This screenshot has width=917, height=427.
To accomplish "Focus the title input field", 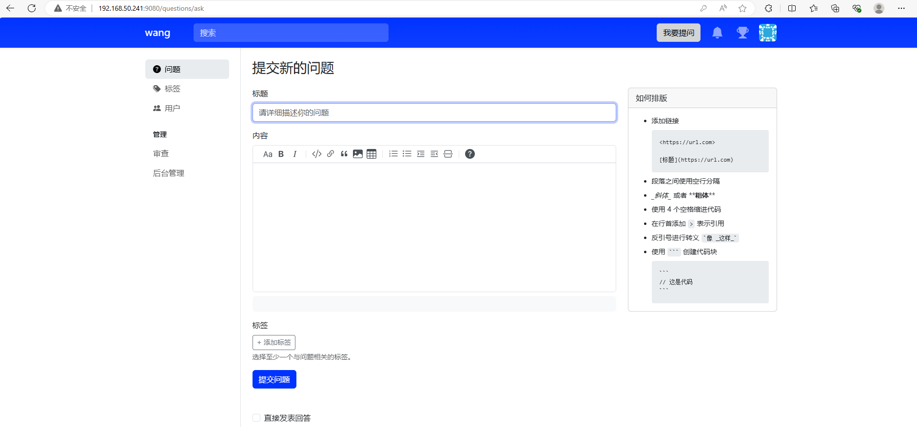I will [434, 112].
